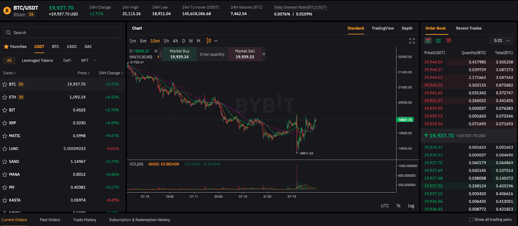Filter by Leveraged Tokens
This screenshot has width=518, height=226.
pos(37,60)
